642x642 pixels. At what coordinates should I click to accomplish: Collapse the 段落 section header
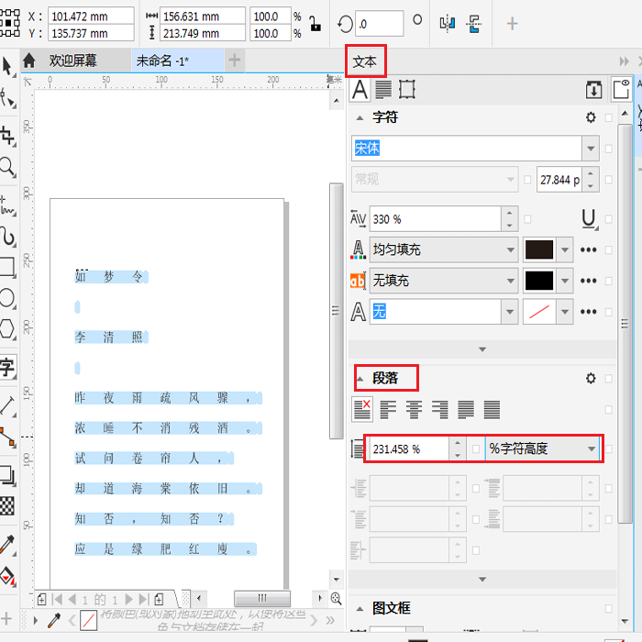pyautogui.click(x=385, y=378)
